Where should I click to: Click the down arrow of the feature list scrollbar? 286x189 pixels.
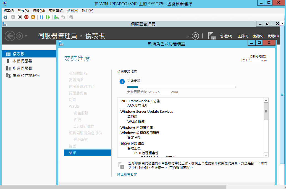(266, 155)
